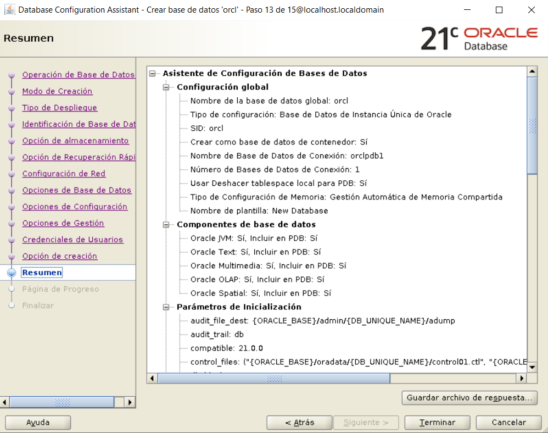Image resolution: width=548 pixels, height=433 pixels.
Task: Open Opciones de Configuración step
Action: tap(75, 206)
